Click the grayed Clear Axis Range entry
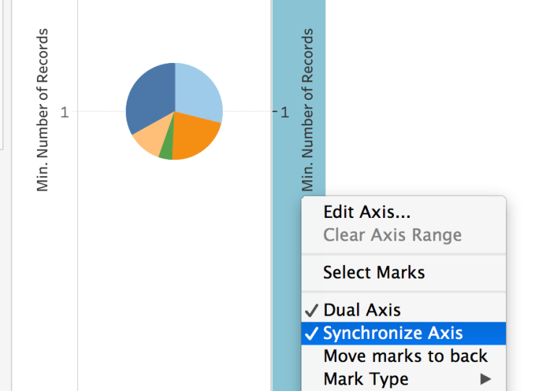Viewport: 535px width, 391px height. coord(392,235)
